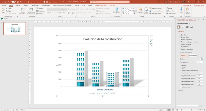Click the Dictar microphone icon
Viewport: 206px width, 111px height.
coord(181,9)
